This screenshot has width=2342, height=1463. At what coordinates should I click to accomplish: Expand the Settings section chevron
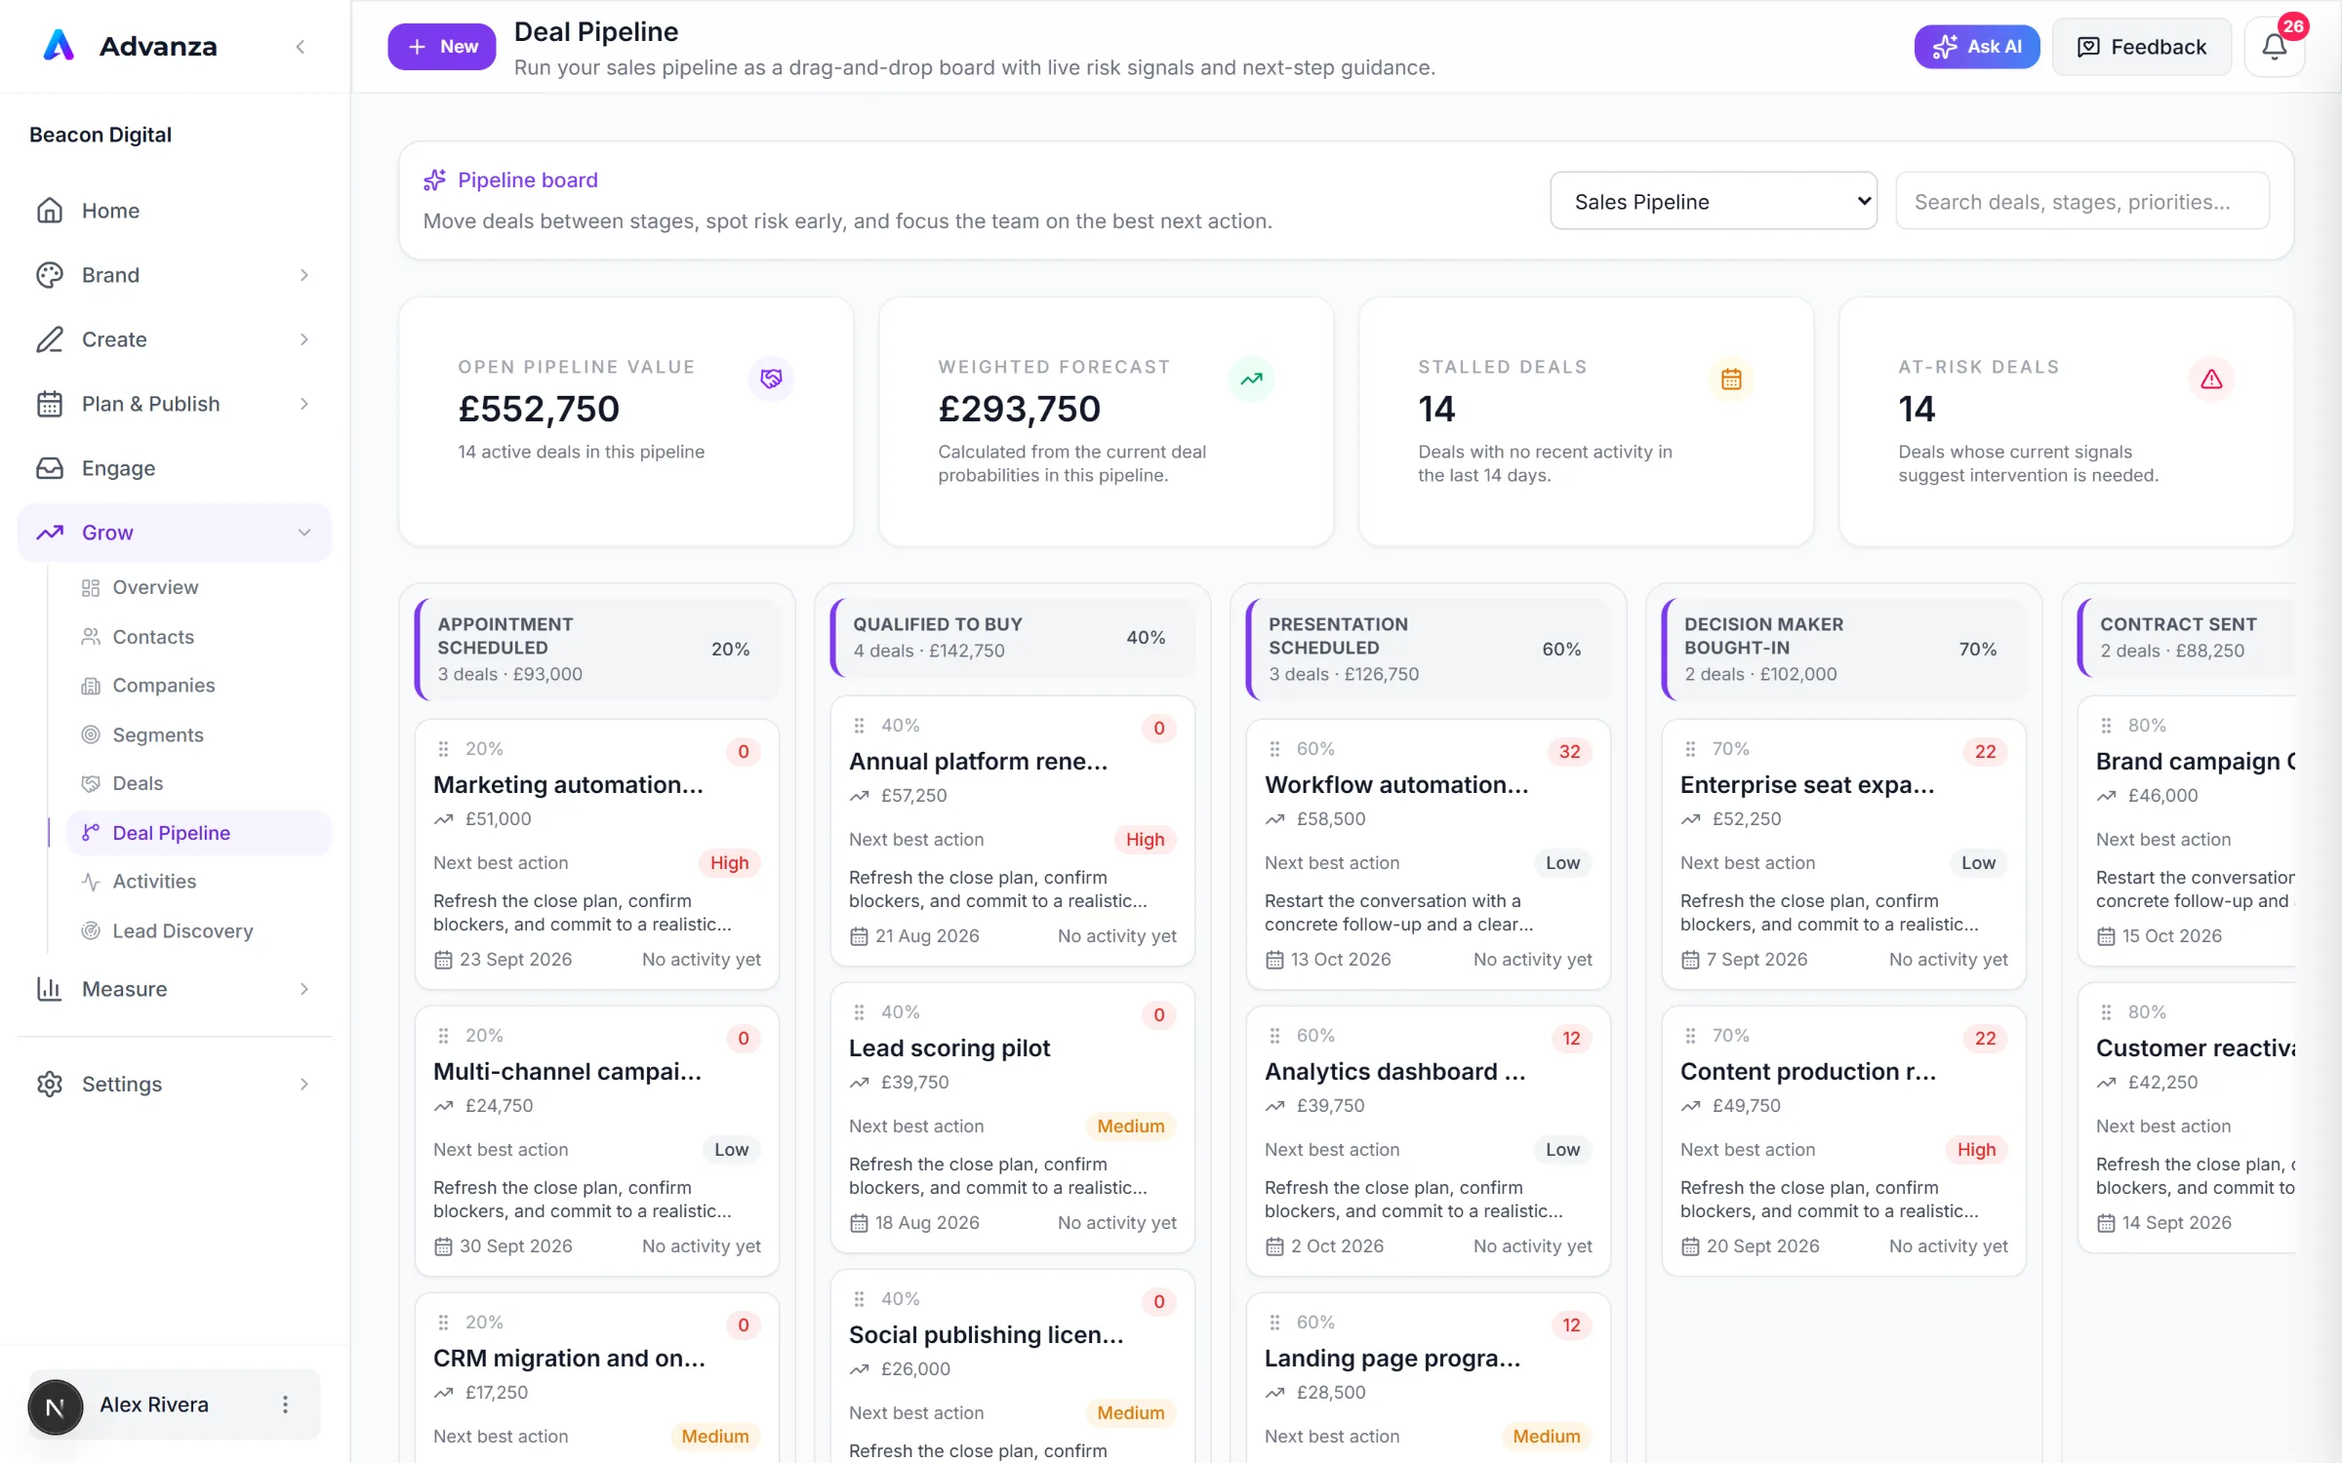304,1085
